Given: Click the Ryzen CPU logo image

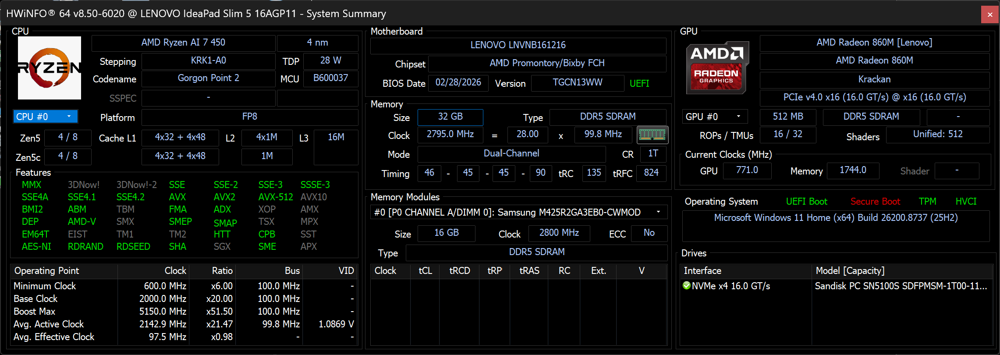Looking at the screenshot, I should 50,68.
